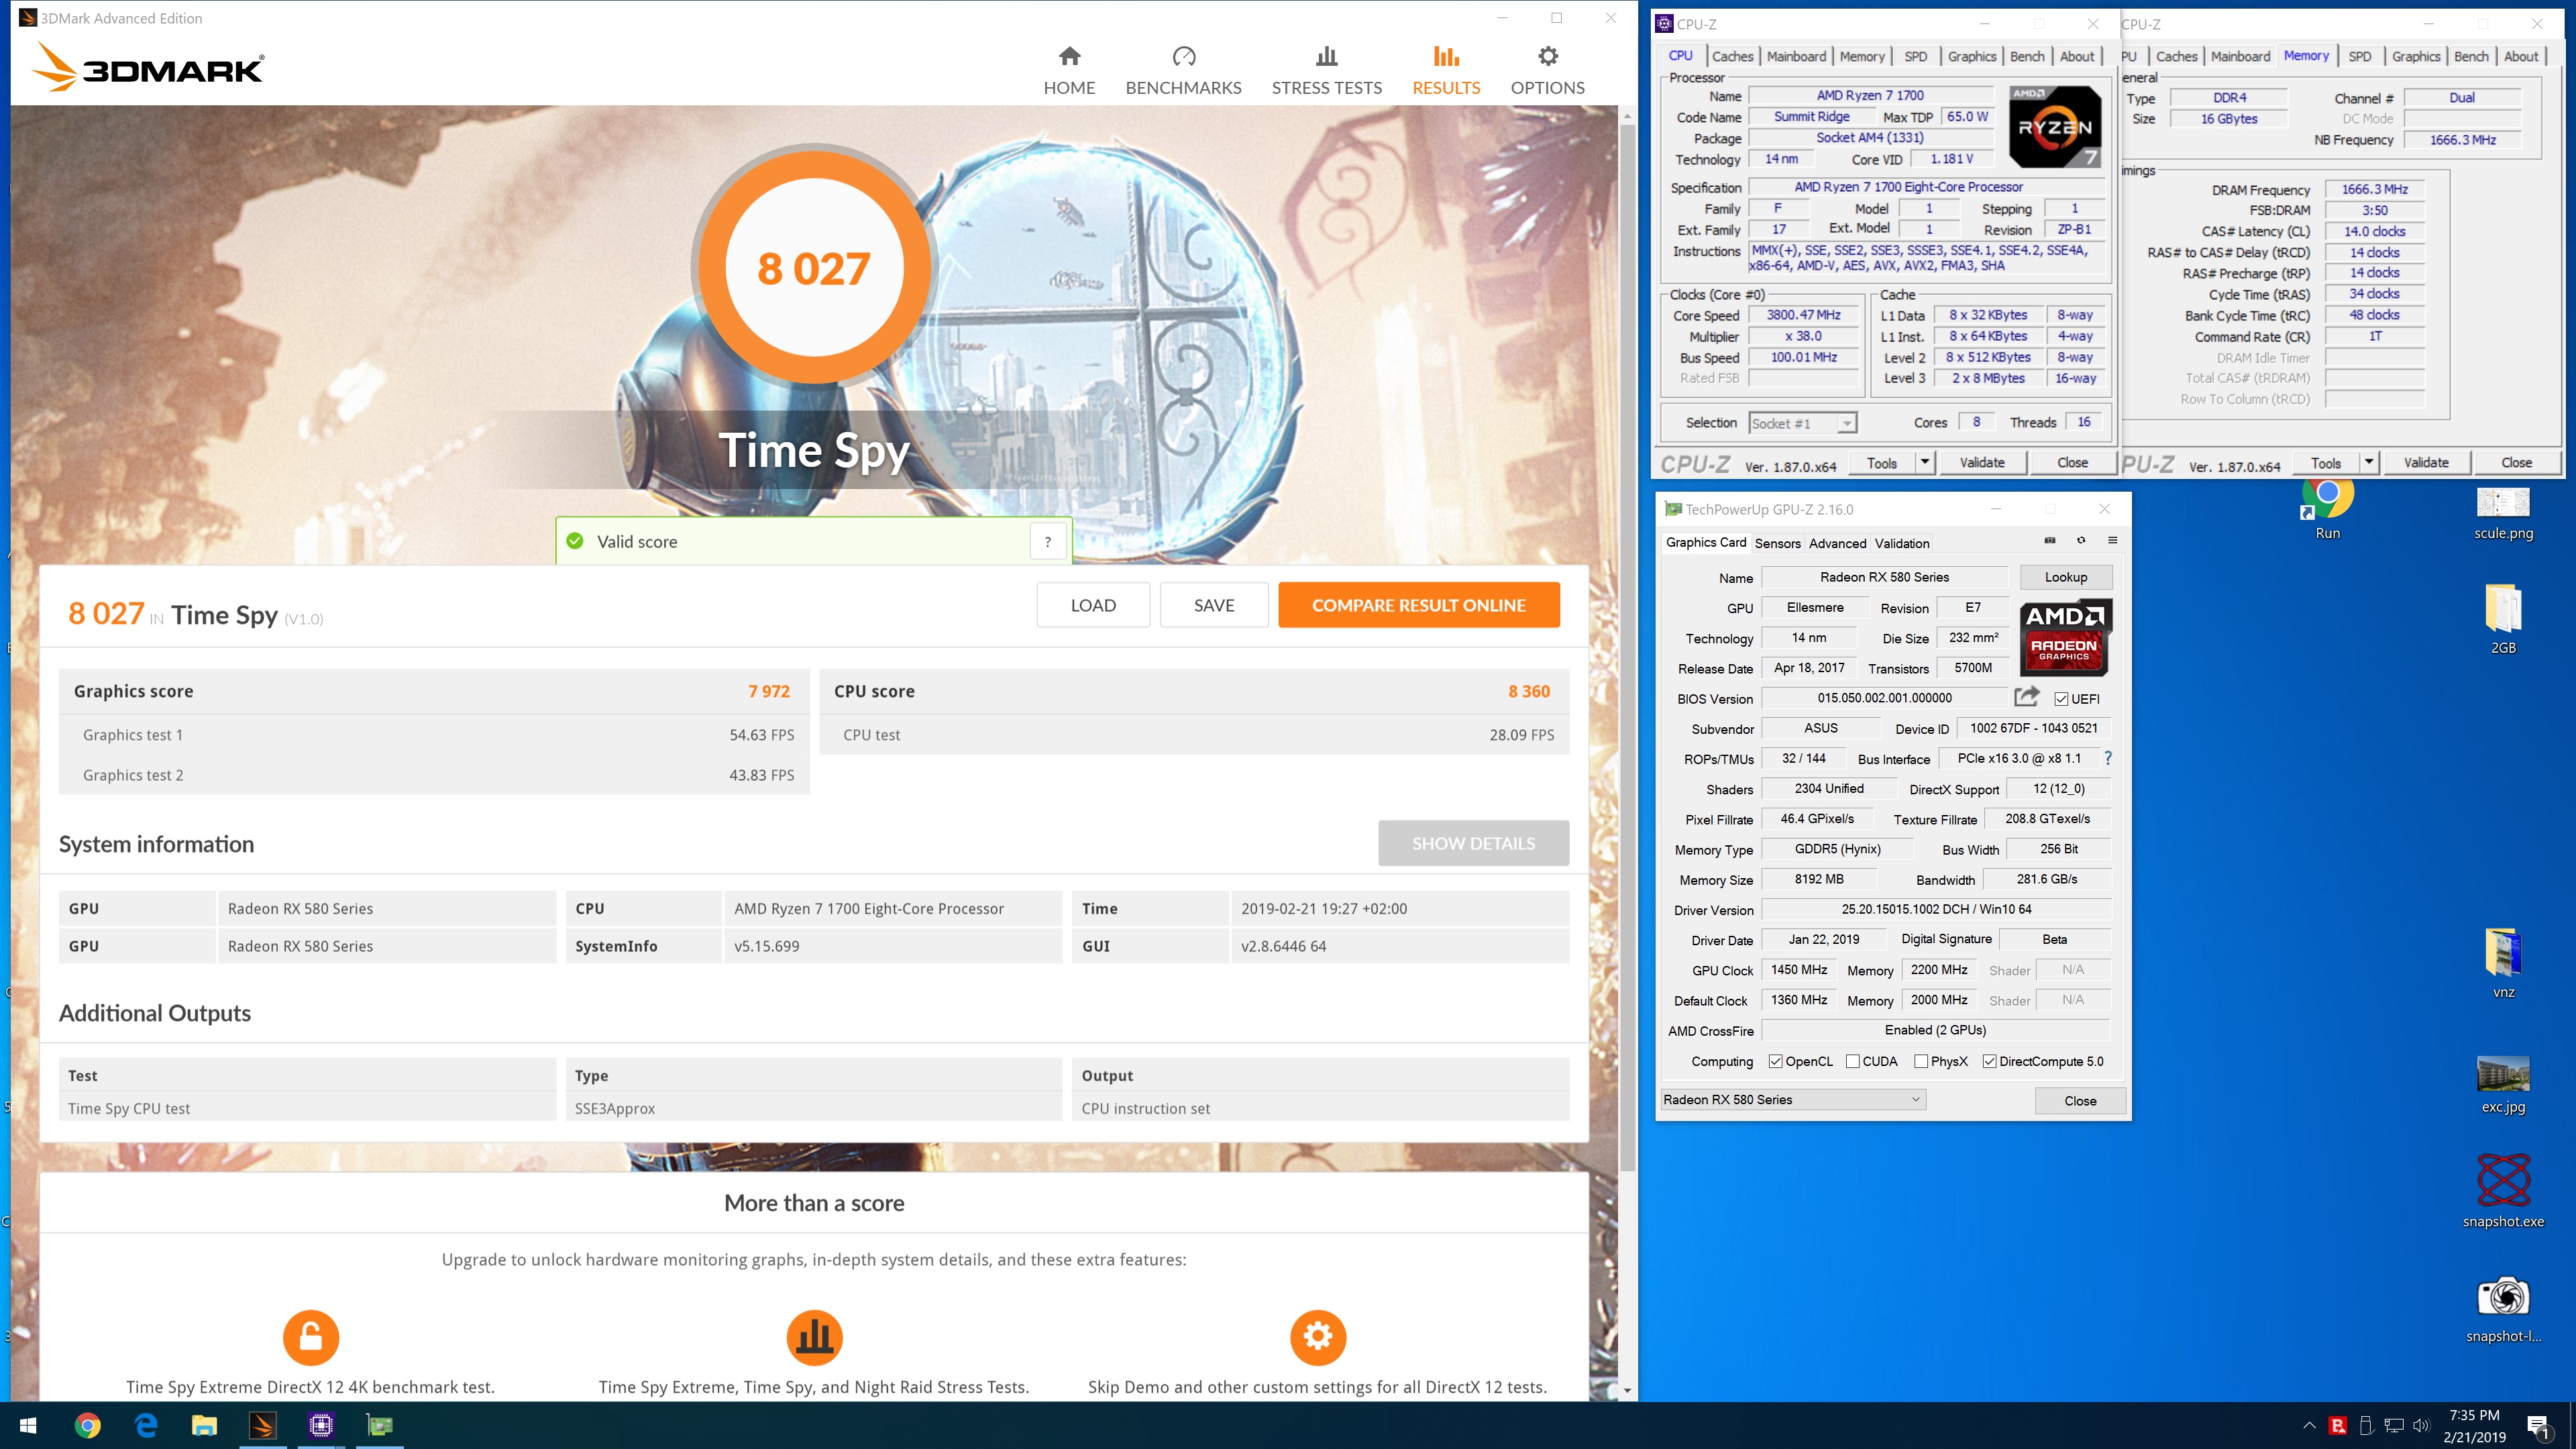Open the Bench tab in left CPU-Z
This screenshot has width=2576, height=1449.
click(2027, 56)
